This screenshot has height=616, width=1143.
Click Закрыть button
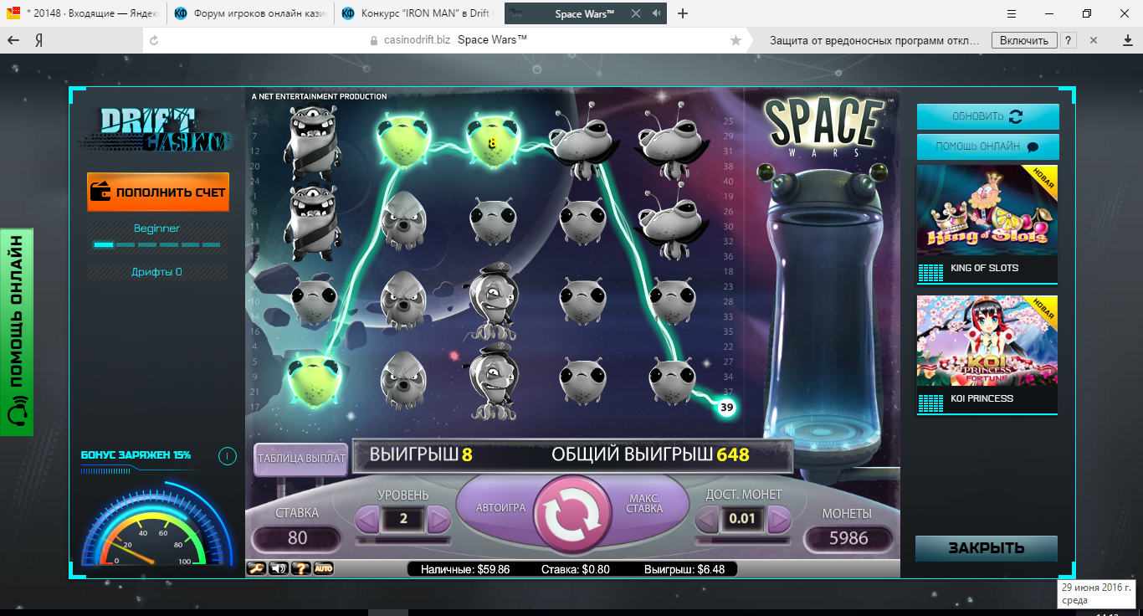coord(987,548)
